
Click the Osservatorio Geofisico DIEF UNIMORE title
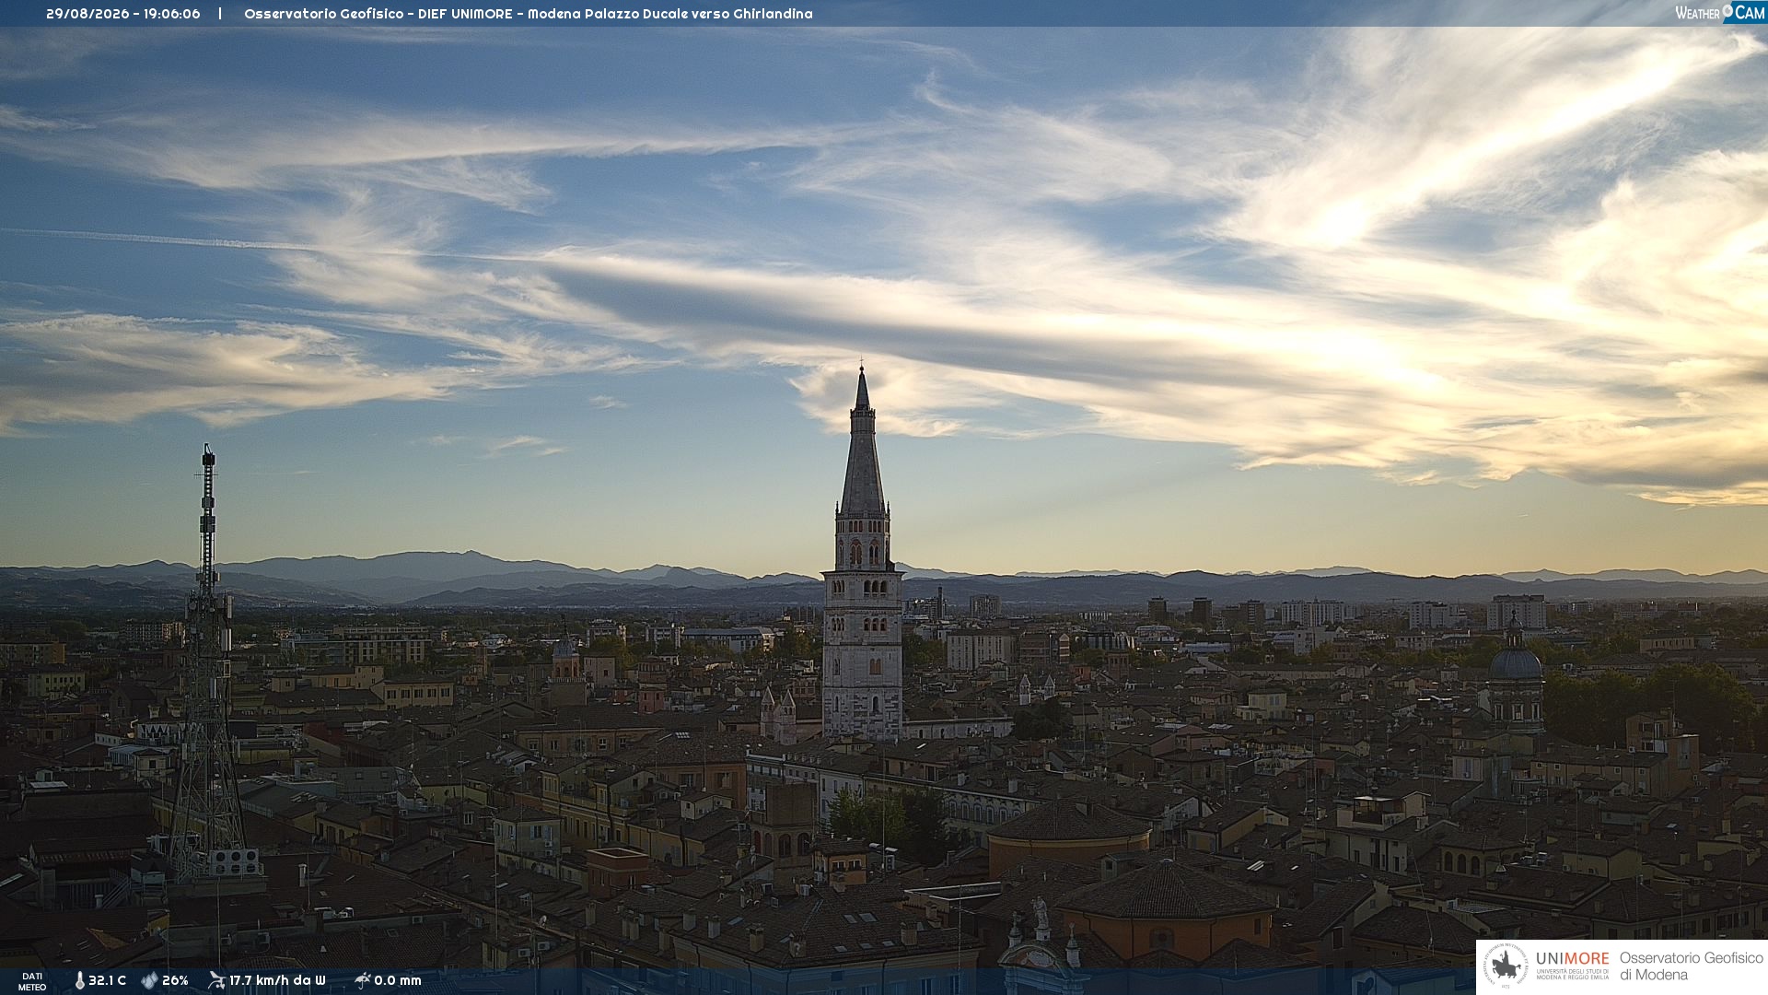pyautogui.click(x=378, y=14)
